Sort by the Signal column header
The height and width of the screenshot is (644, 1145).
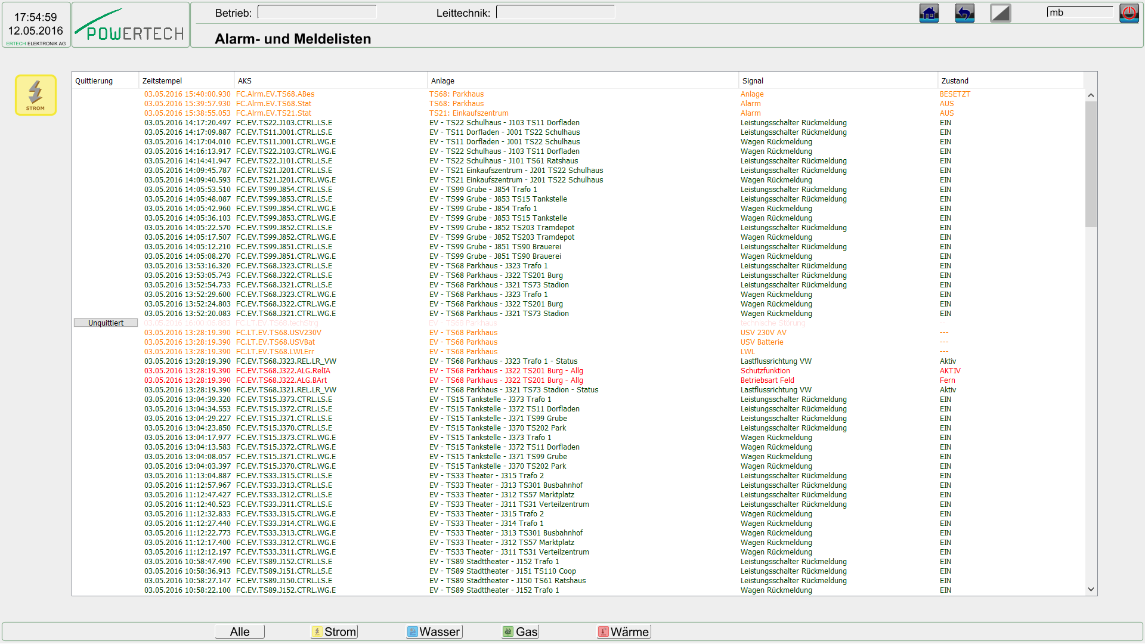click(838, 81)
